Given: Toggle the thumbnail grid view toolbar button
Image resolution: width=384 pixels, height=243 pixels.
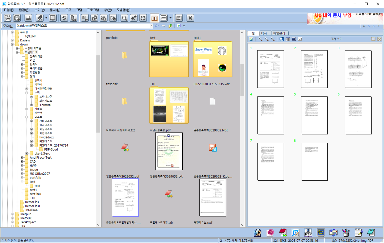Looking at the screenshot, I should 154,18.
